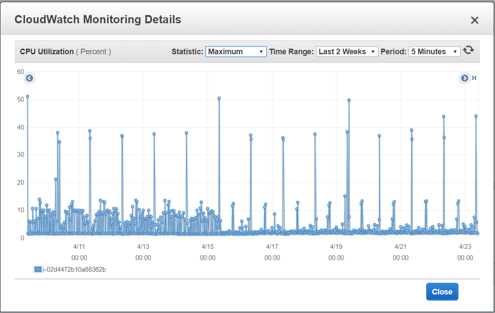
Task: Click the refresh chart icon
Action: (x=468, y=50)
